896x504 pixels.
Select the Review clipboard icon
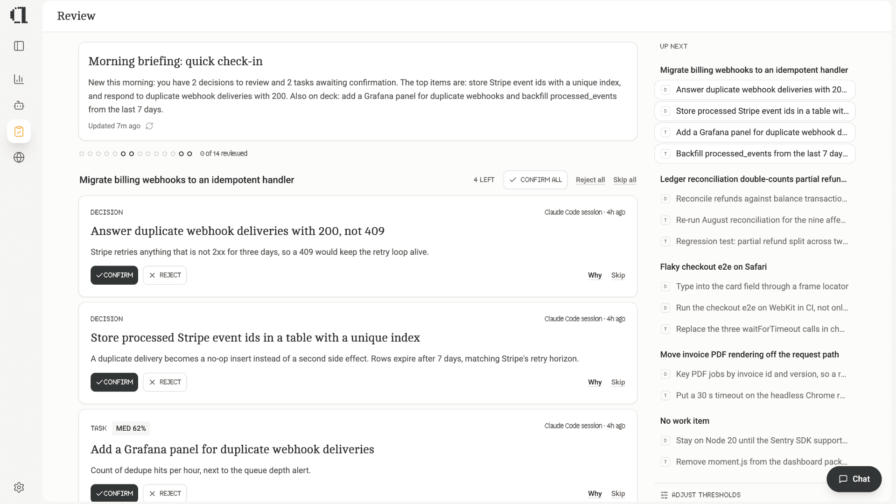19,131
